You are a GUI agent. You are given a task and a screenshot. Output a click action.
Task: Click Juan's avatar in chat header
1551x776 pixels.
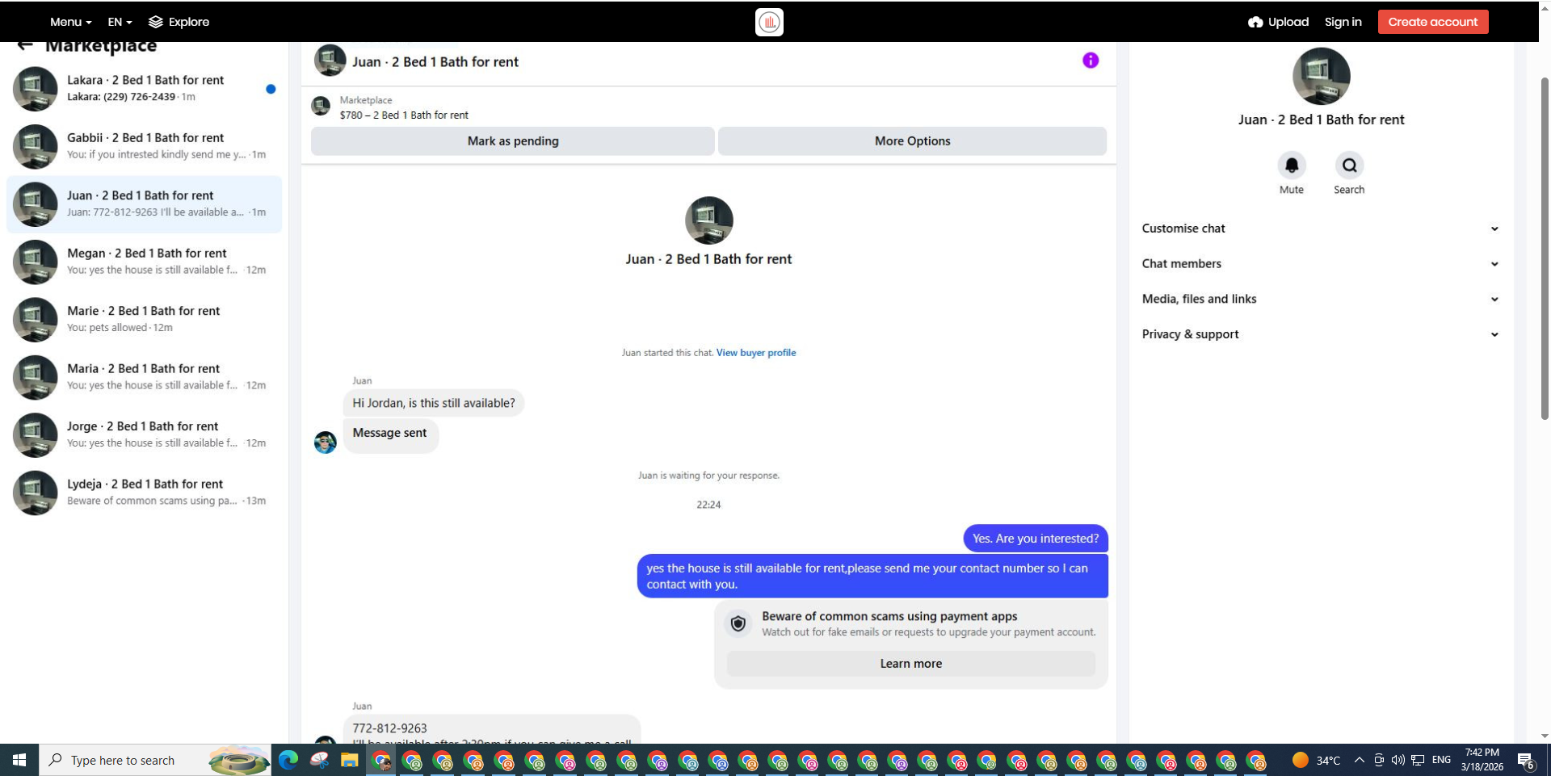click(x=330, y=61)
